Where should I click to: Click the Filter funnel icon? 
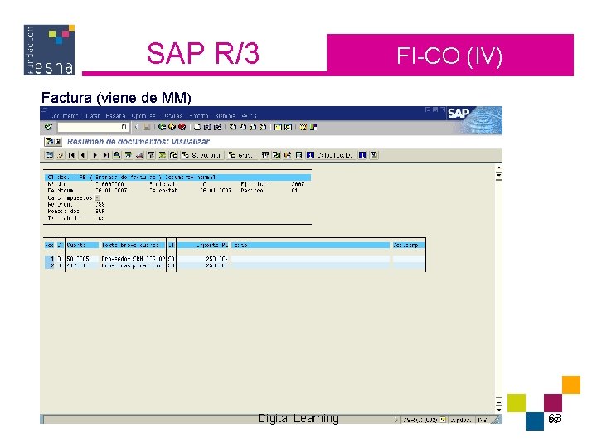[151, 155]
